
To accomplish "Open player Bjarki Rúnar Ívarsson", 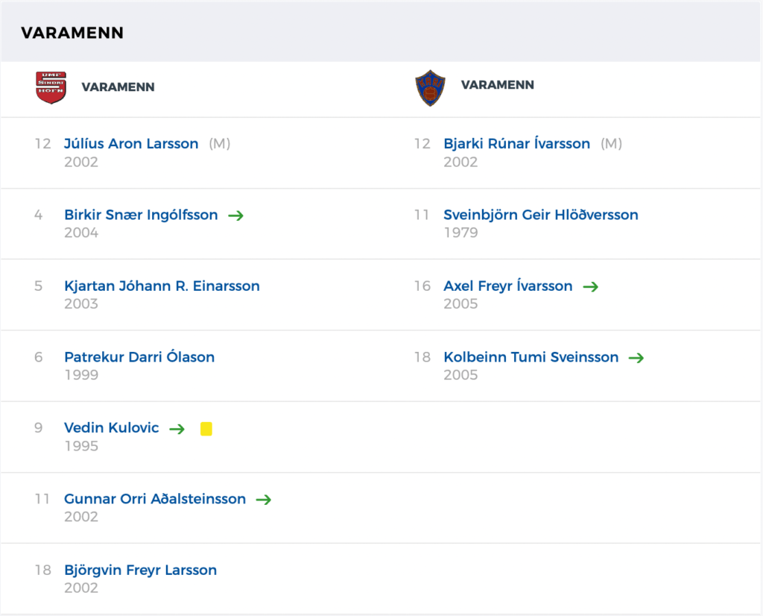I will [517, 144].
